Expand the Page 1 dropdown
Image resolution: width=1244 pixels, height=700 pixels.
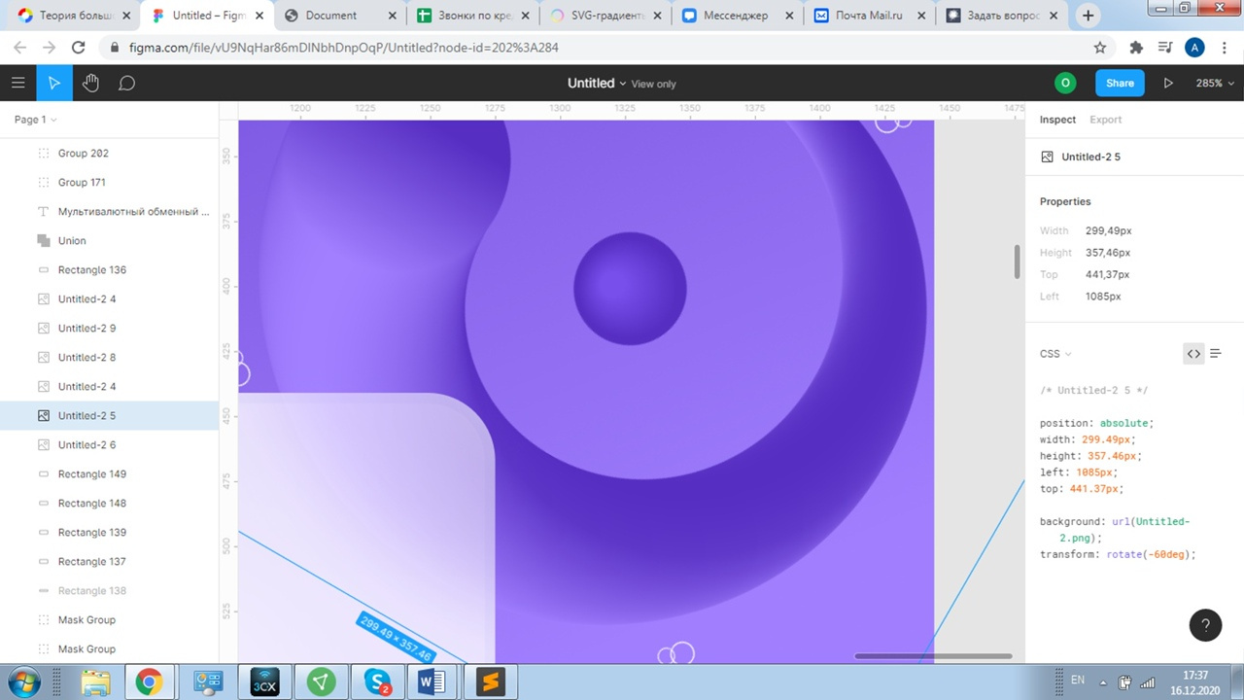coord(35,119)
